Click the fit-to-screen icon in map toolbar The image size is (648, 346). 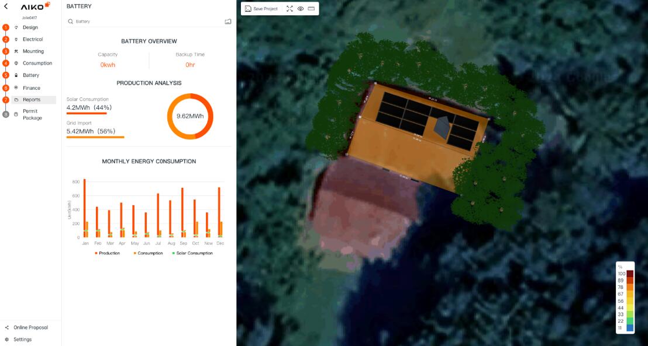[289, 9]
